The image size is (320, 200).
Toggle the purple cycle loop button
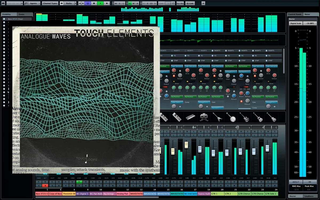(x=88, y=3)
